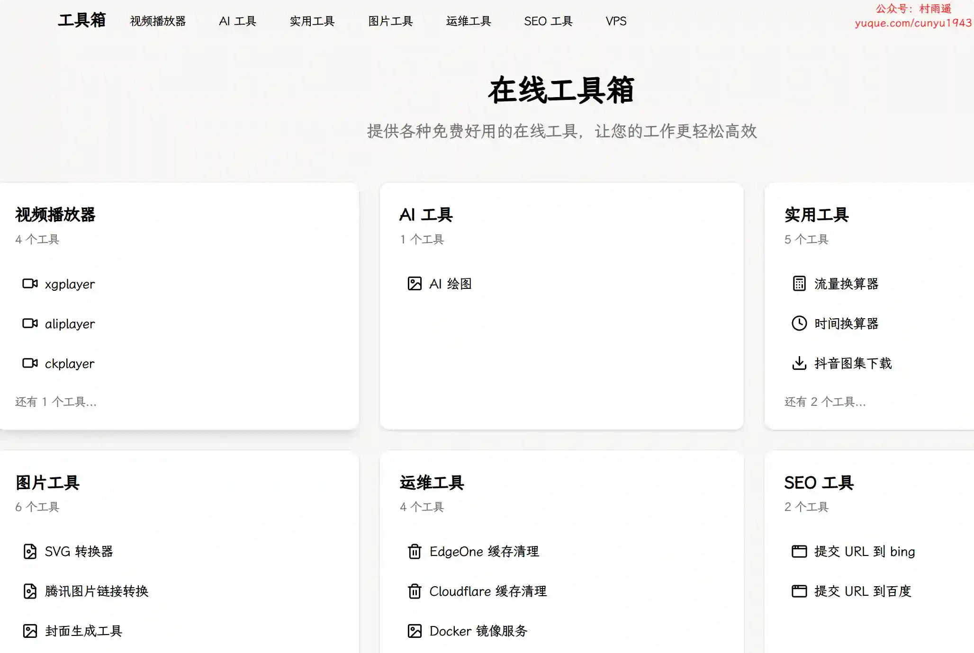Screen dimensions: 974x653
Task: Click the file-image icon next to 腾讯图片链接转换
Action: click(30, 591)
